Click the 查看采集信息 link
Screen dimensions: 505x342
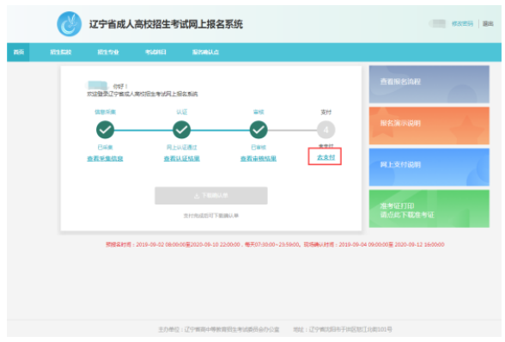point(105,158)
